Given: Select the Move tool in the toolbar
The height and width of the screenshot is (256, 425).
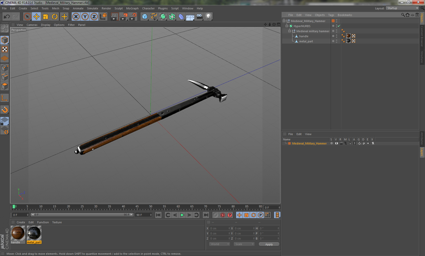Looking at the screenshot, I should 37,16.
